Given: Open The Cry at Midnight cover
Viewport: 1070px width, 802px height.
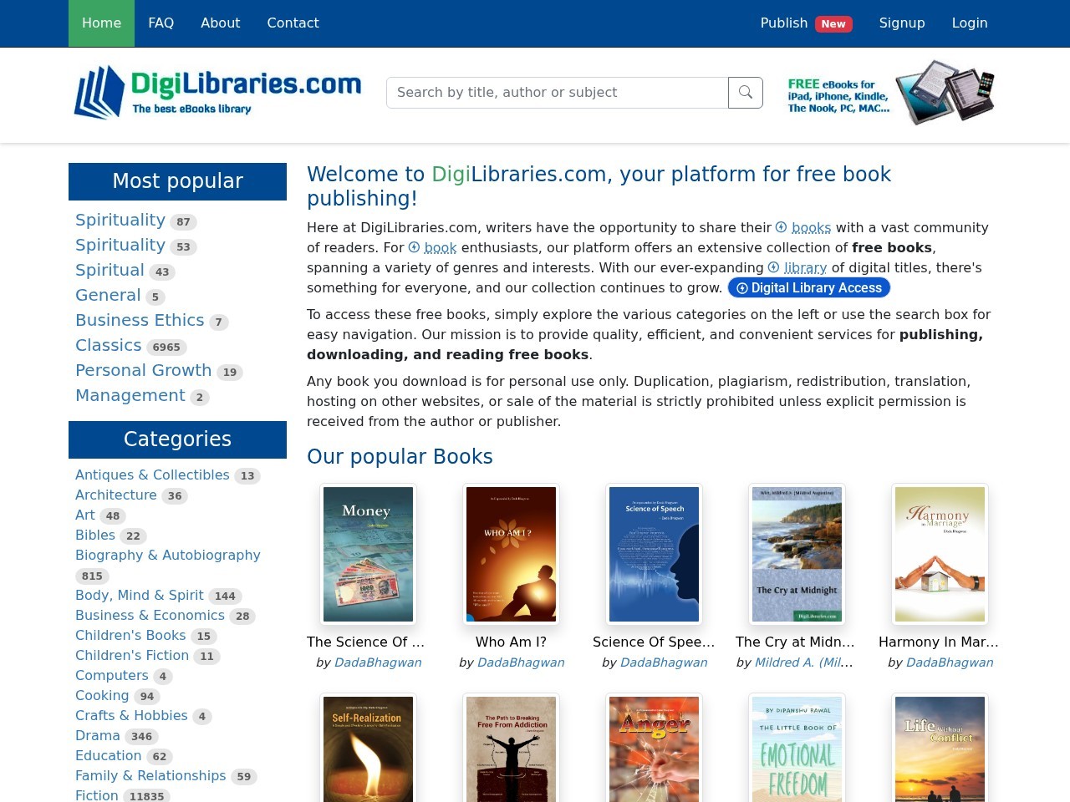Looking at the screenshot, I should [797, 554].
